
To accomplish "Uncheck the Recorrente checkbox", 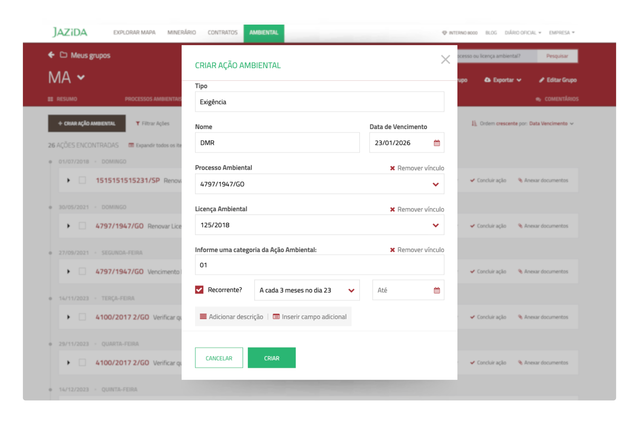I will (x=199, y=289).
